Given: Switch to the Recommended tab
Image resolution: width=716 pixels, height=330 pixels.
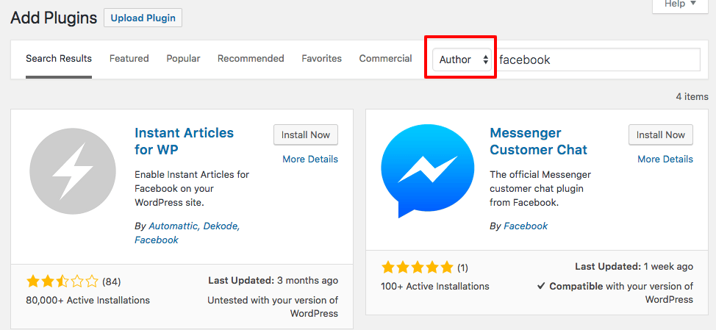Looking at the screenshot, I should [251, 58].
